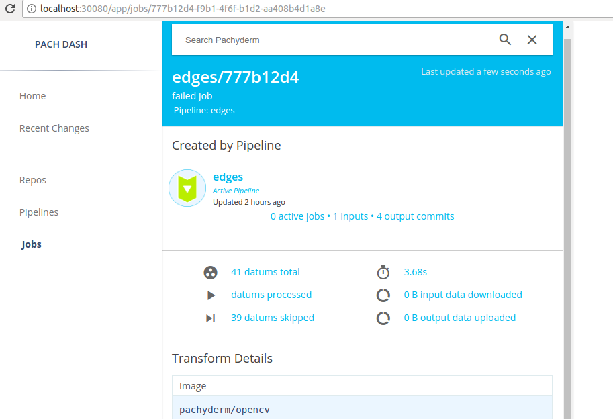Click the search magnifier icon
613x419 pixels.
click(505, 40)
